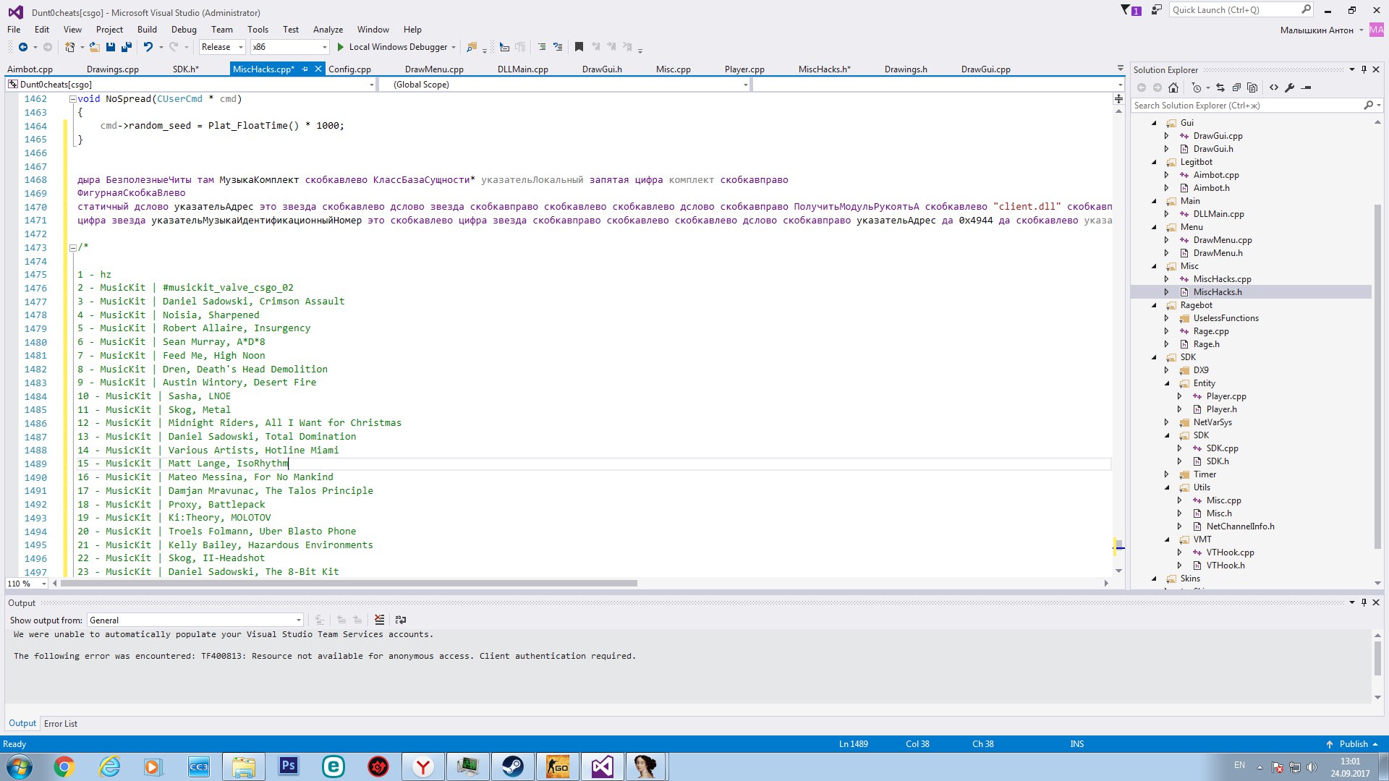1389x781 pixels.
Task: Click the New Project toolbar icon
Action: click(x=69, y=47)
